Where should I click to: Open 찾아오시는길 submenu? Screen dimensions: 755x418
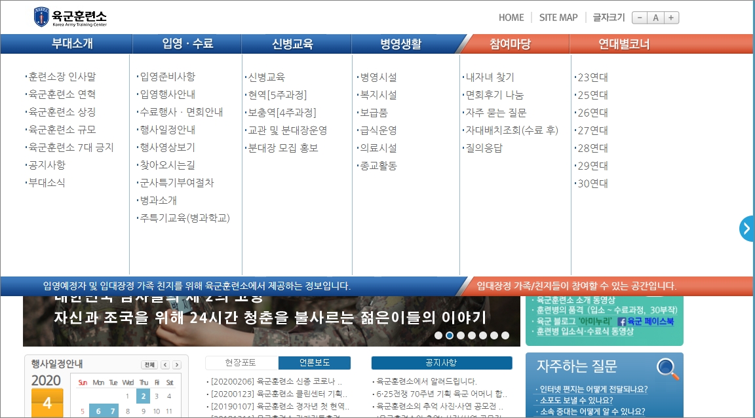(168, 164)
